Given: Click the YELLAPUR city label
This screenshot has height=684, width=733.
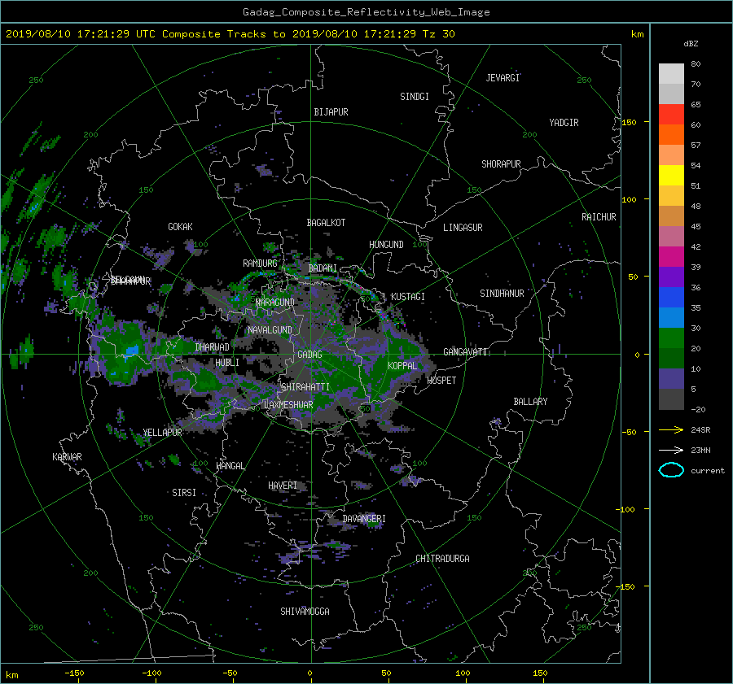Looking at the screenshot, I should click(x=162, y=433).
